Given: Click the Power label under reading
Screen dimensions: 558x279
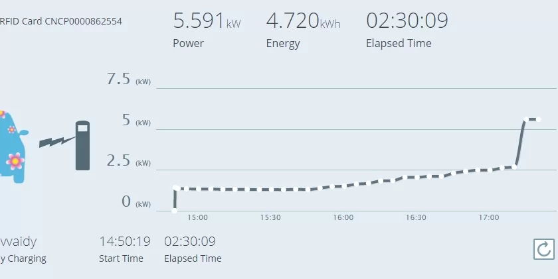Looking at the screenshot, I should pyautogui.click(x=188, y=44).
